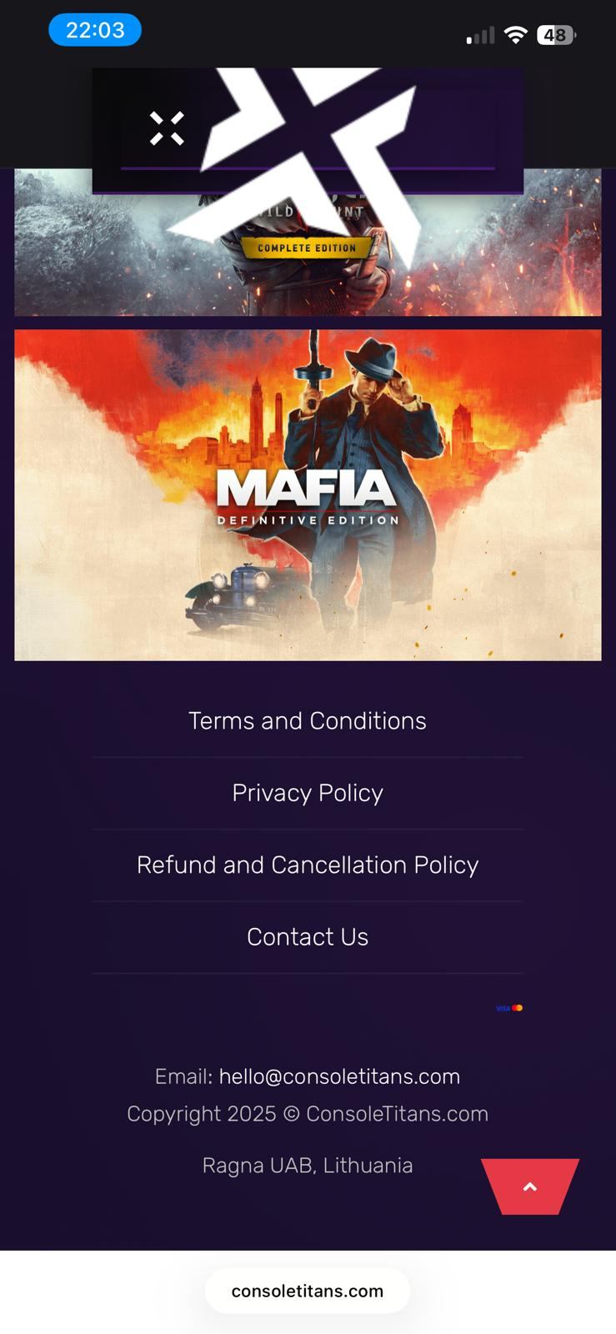Go to the Privacy Policy page
Image resolution: width=616 pixels, height=1334 pixels.
(x=308, y=793)
